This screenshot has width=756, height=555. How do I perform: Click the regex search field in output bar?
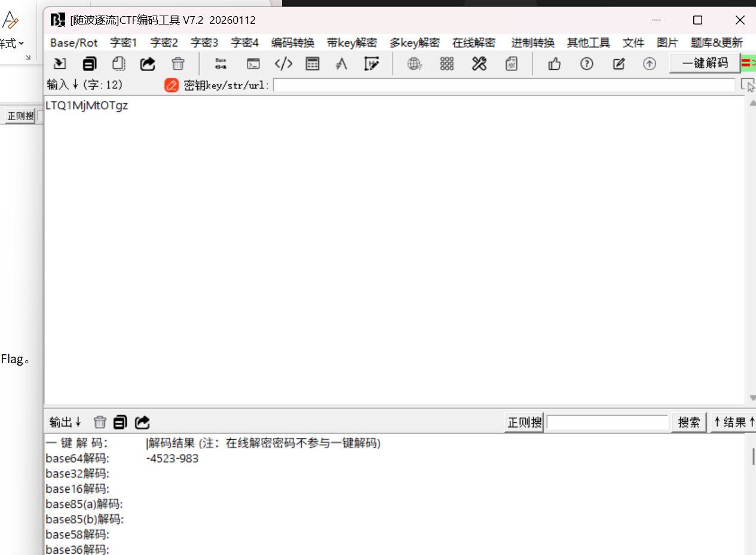tap(607, 422)
